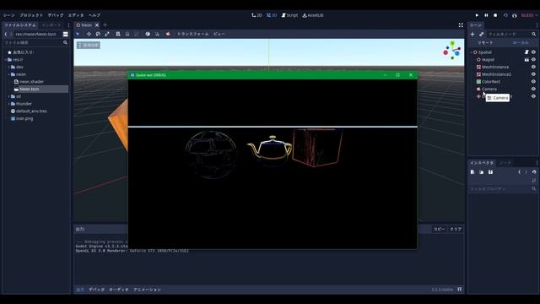The image size is (540, 304).
Task: Close the Neon scene tab
Action: point(97,24)
